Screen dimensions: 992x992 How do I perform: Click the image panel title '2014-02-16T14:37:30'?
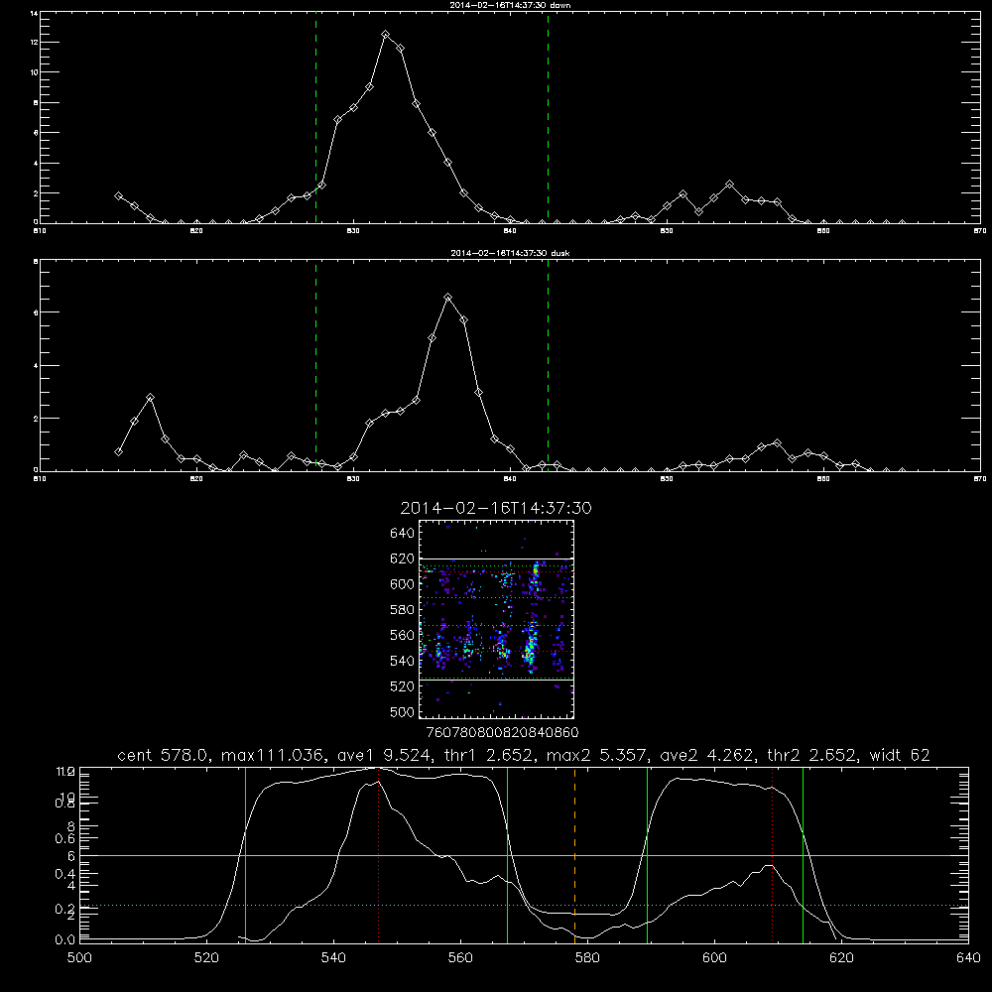(496, 508)
